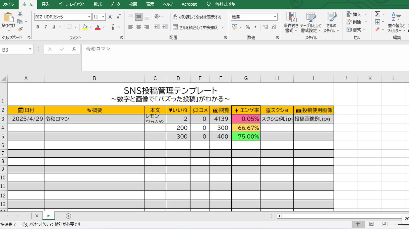Click the Cut scissors icon

point(20,14)
